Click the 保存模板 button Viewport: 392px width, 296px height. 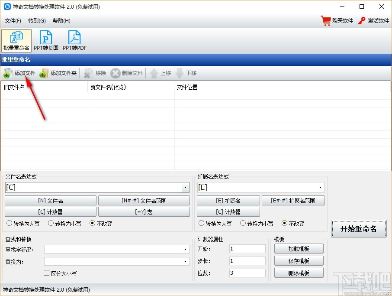pos(299,261)
